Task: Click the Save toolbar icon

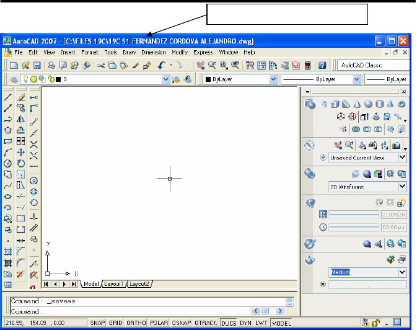Action: click(37, 65)
